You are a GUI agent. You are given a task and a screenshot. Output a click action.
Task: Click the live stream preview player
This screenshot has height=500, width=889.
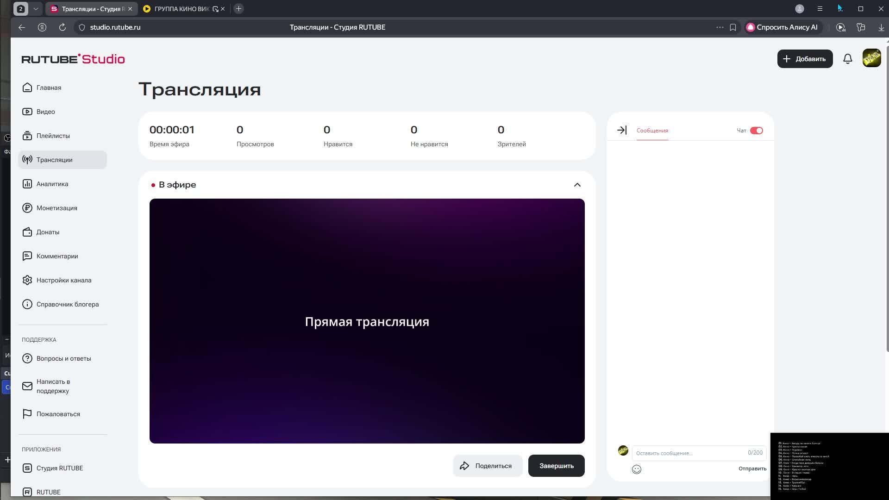tap(367, 321)
